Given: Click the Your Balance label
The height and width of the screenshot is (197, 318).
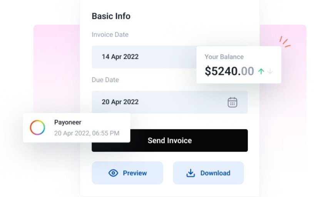Looking at the screenshot, I should point(224,57).
